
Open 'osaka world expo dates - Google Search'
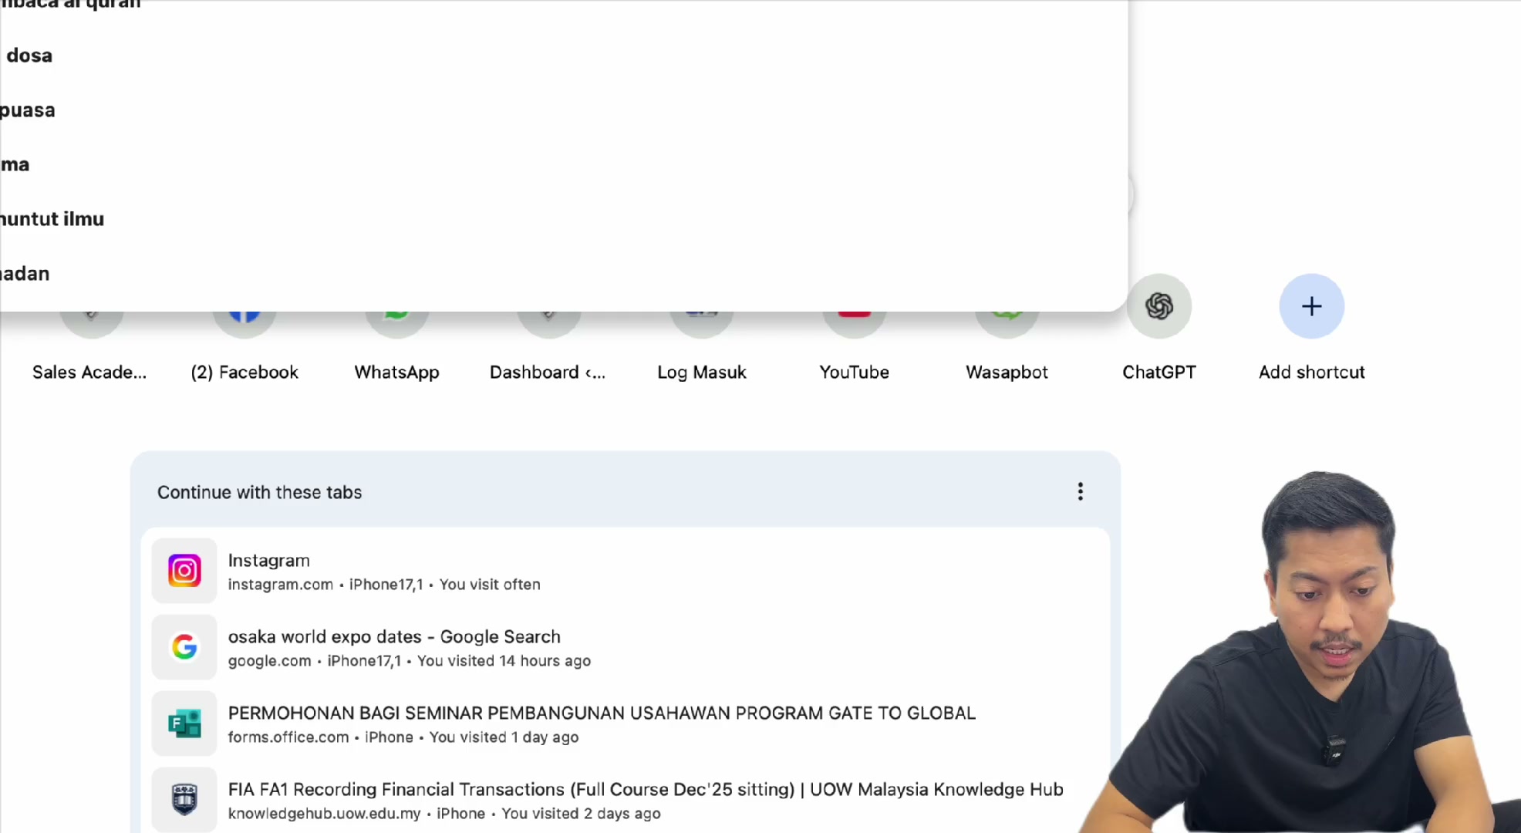pyautogui.click(x=394, y=637)
